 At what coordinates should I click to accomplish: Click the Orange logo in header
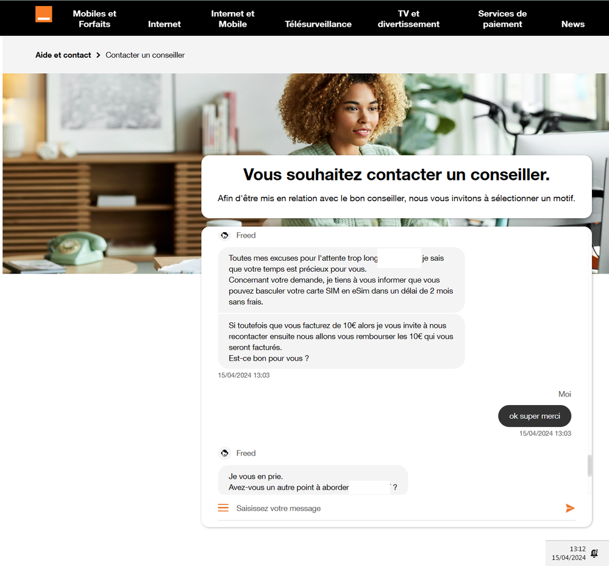point(43,15)
